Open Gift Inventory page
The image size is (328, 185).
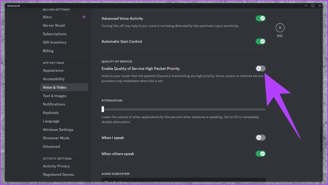coord(55,42)
